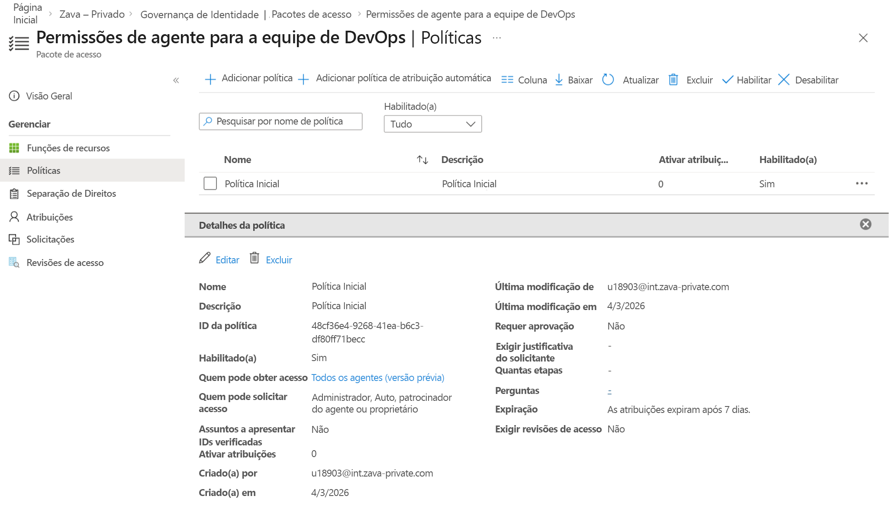Screen dimensions: 889x512
Task: Open Funções de recursos grid icon
Action: (14, 148)
